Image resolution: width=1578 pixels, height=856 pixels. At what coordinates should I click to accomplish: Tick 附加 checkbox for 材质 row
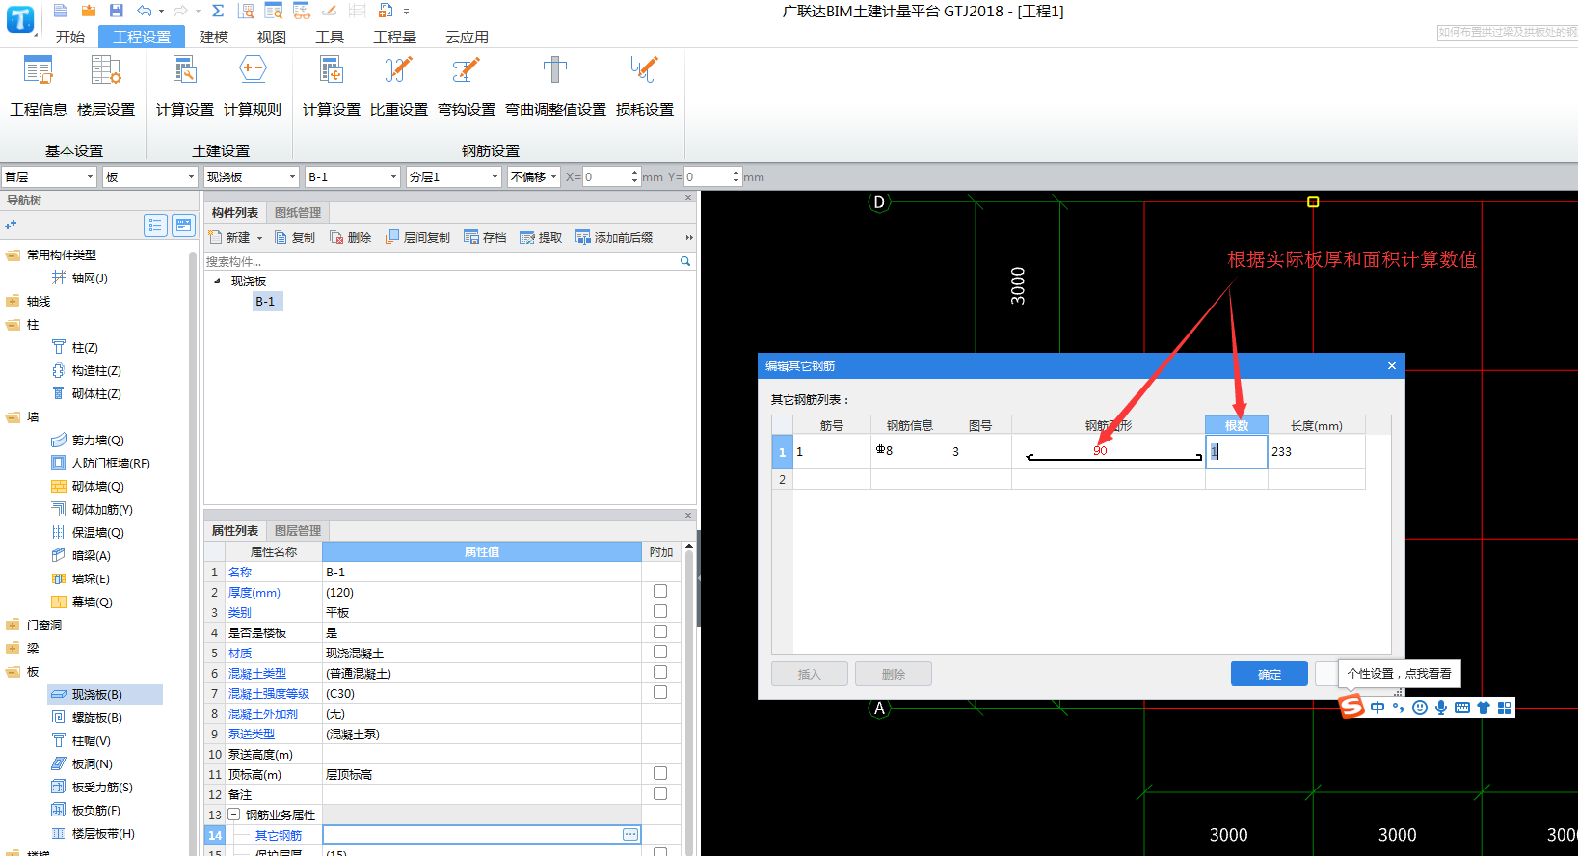click(660, 652)
